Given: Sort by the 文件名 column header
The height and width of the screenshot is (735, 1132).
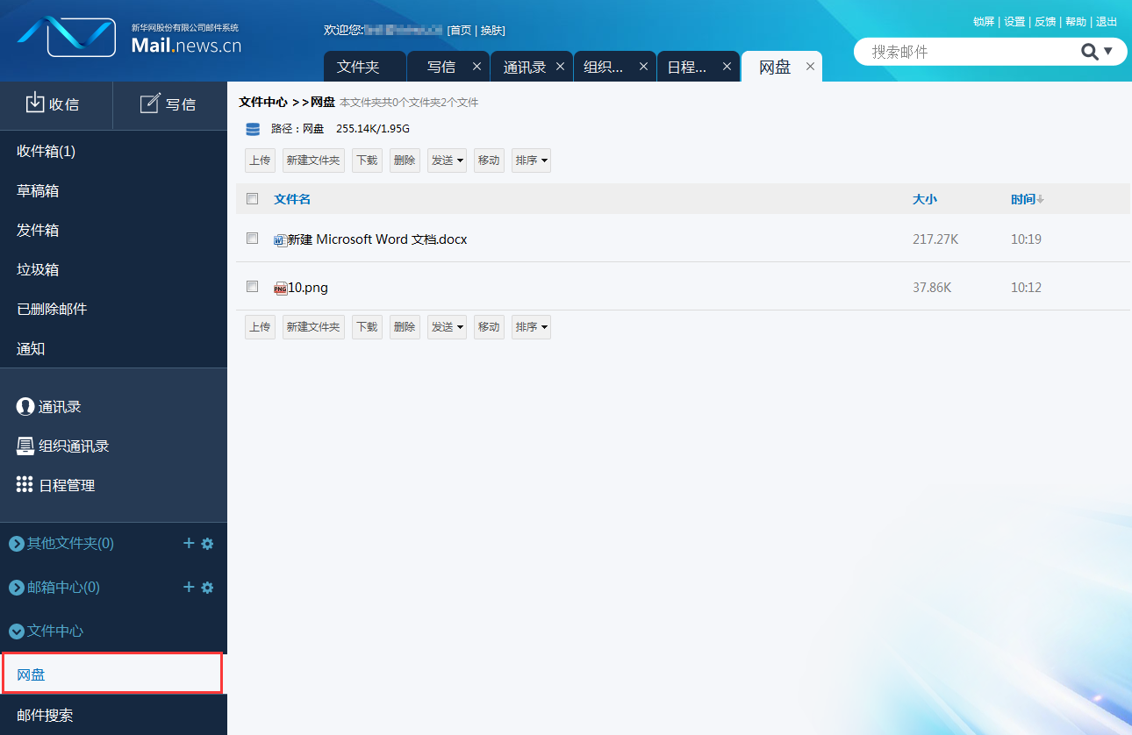Looking at the screenshot, I should pyautogui.click(x=292, y=199).
